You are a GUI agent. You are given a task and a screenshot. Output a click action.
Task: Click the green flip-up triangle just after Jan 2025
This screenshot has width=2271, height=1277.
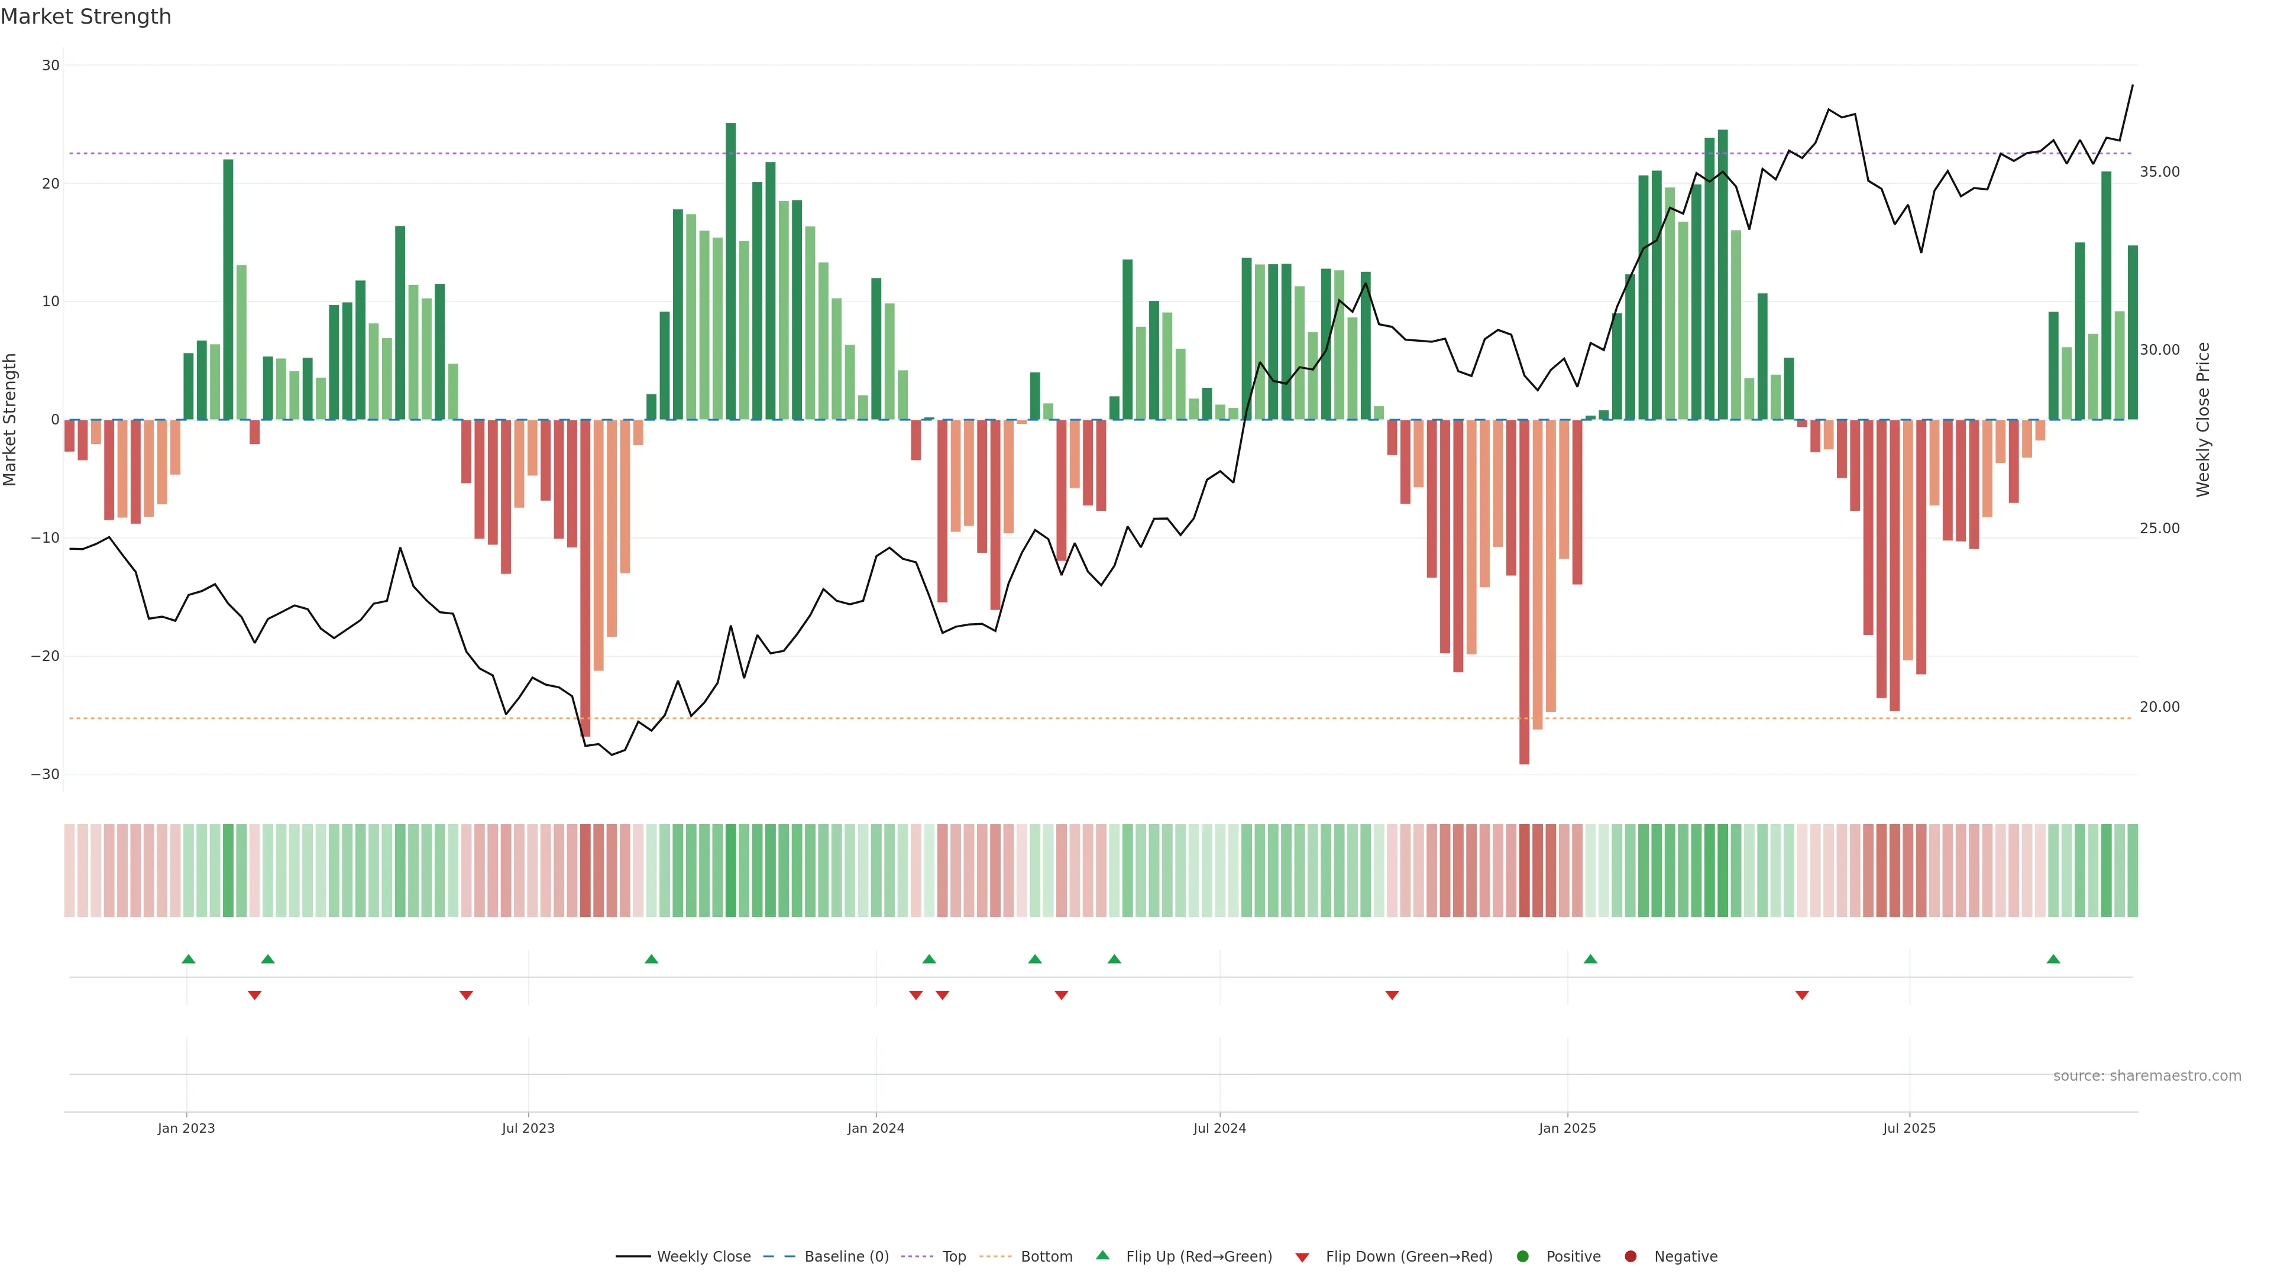tap(1590, 959)
